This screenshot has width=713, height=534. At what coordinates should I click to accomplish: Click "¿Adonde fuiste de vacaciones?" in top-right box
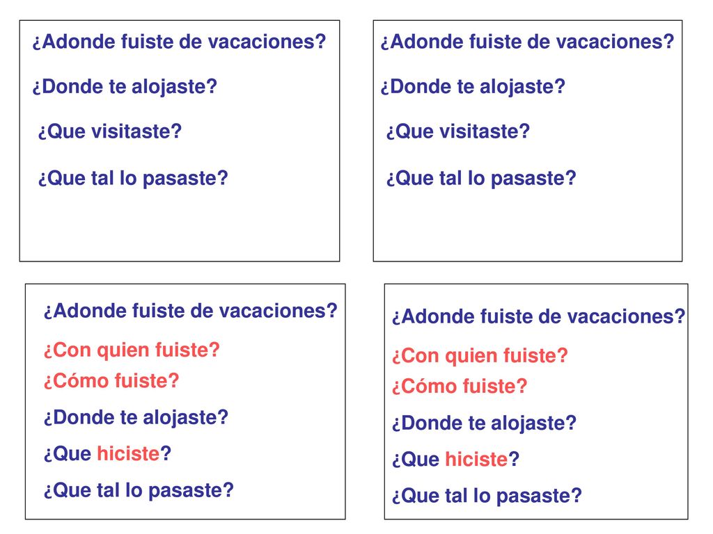[528, 42]
